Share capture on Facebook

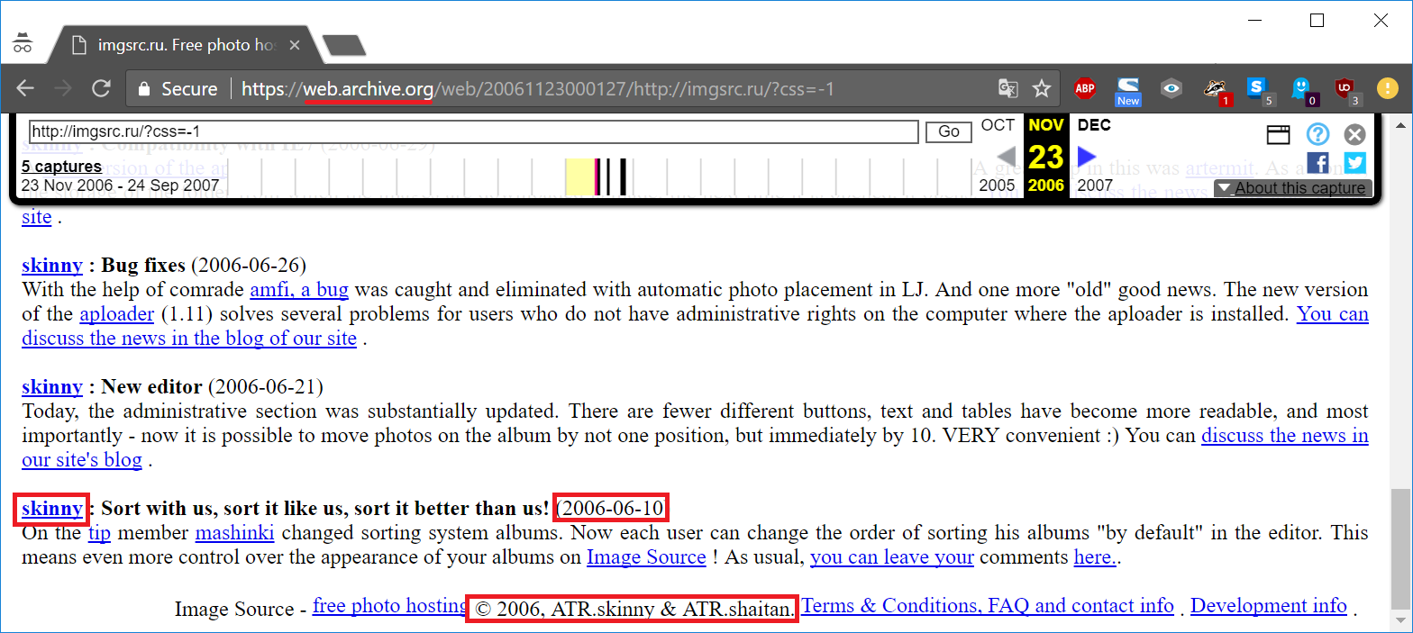point(1317,162)
